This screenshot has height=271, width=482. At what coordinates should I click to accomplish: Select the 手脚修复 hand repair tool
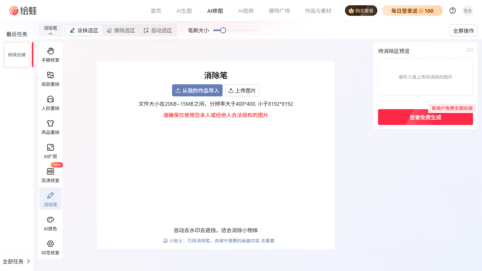coord(50,55)
